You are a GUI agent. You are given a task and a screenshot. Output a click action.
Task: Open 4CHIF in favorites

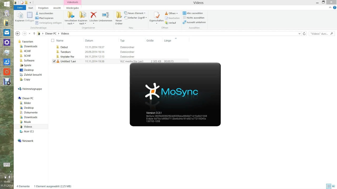pyautogui.click(x=27, y=51)
